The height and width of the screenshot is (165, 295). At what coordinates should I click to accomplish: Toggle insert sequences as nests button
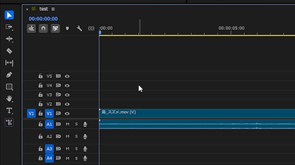[31, 28]
